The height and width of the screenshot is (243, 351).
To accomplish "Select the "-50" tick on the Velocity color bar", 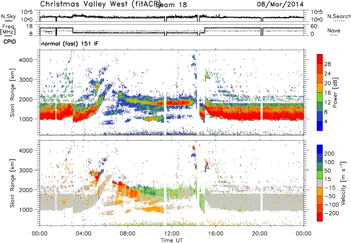I will coord(329,196).
